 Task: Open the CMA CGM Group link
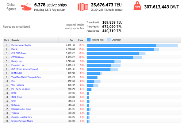coord(18,53)
